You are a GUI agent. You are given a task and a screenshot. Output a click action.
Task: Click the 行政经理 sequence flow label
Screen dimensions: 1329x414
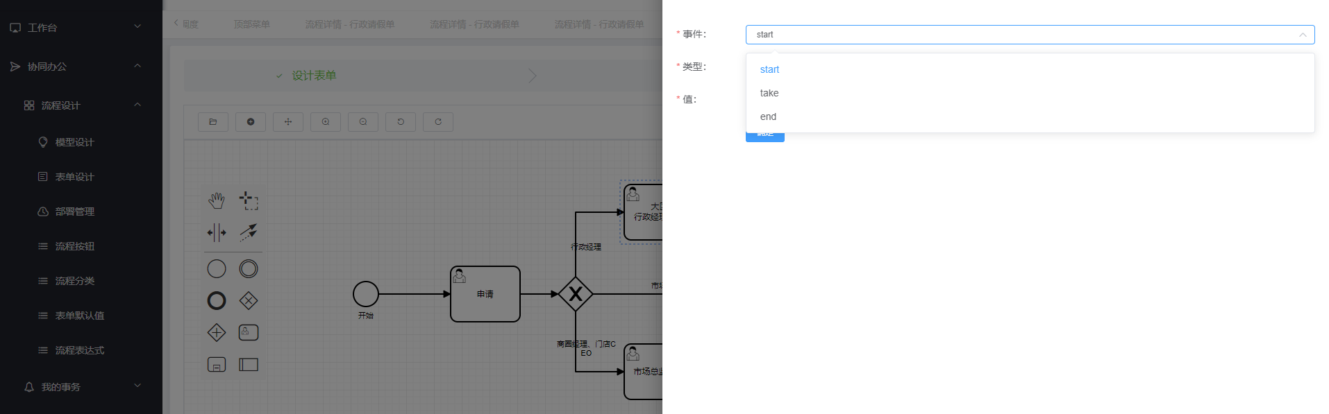pos(586,247)
